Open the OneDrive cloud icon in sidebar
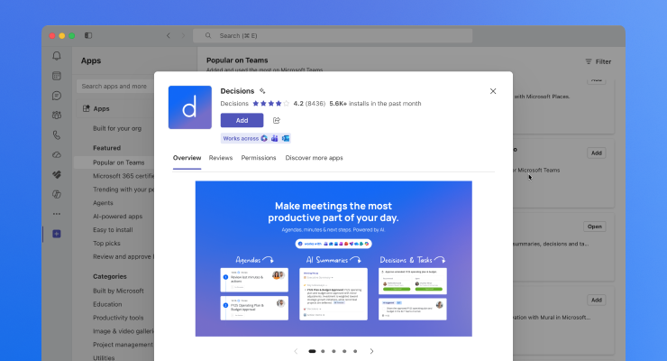 (x=57, y=155)
